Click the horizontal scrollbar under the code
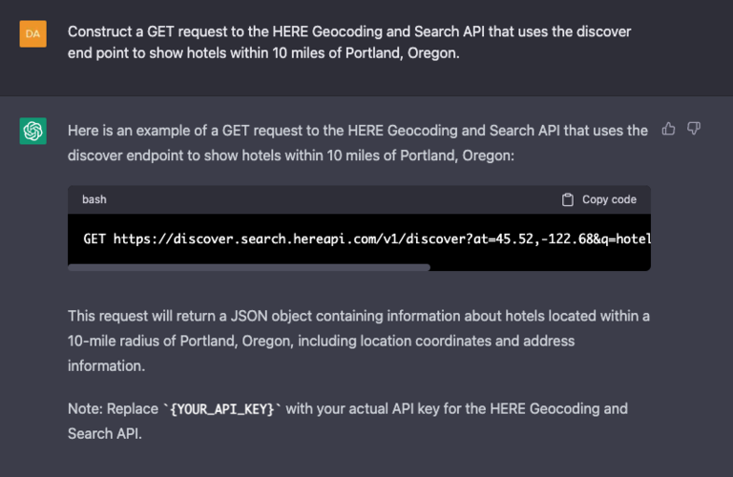 pyautogui.click(x=249, y=267)
